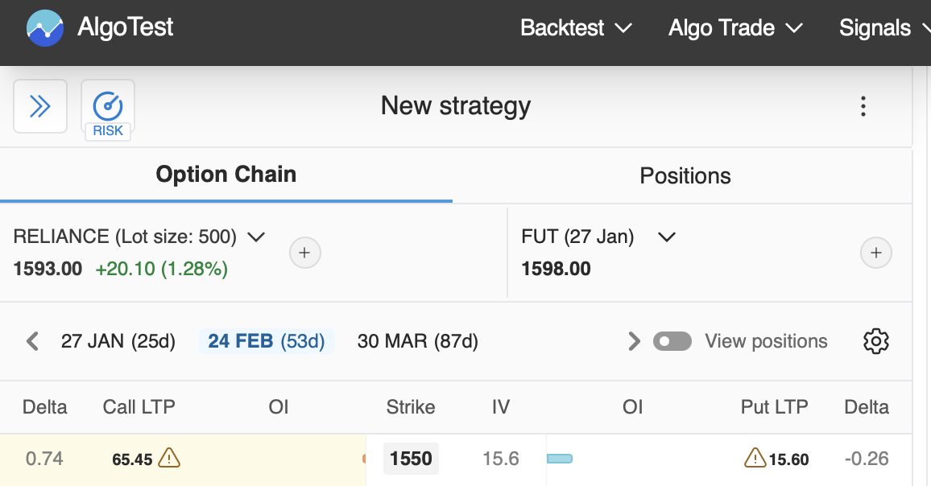Choose the 30 MAR (87d) expiry
The height and width of the screenshot is (486, 931).
(418, 341)
